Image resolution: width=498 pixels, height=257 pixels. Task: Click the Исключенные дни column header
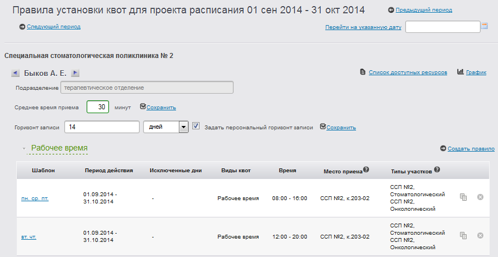tap(176, 171)
